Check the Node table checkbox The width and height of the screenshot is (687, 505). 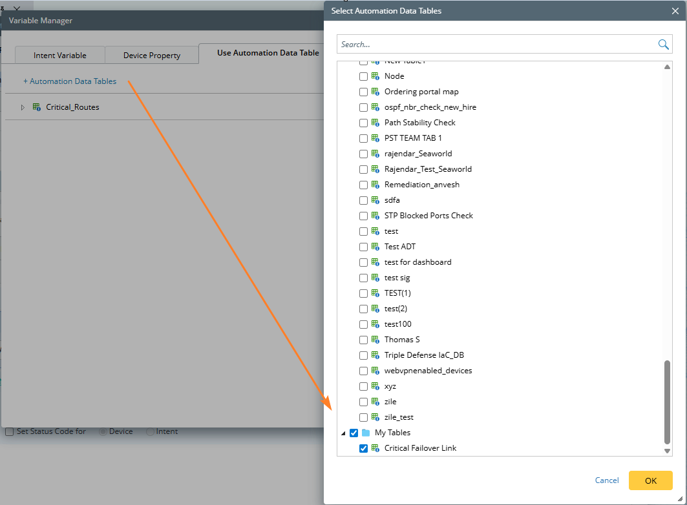pyautogui.click(x=363, y=77)
